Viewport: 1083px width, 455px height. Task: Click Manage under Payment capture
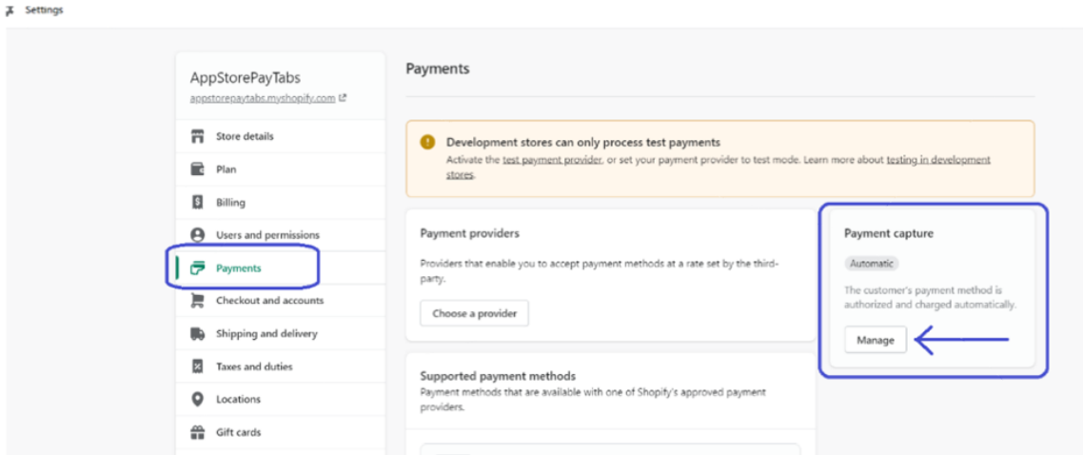click(876, 340)
